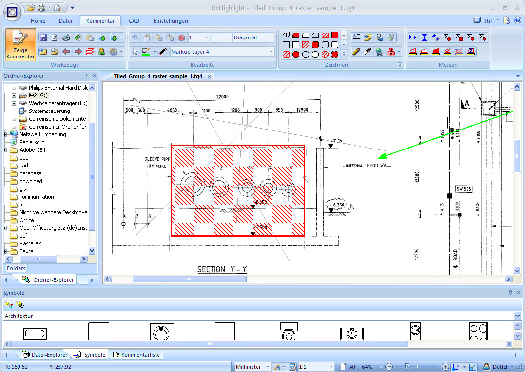Select the filled red rectangle shape
The height and width of the screenshot is (372, 525).
[335, 35]
